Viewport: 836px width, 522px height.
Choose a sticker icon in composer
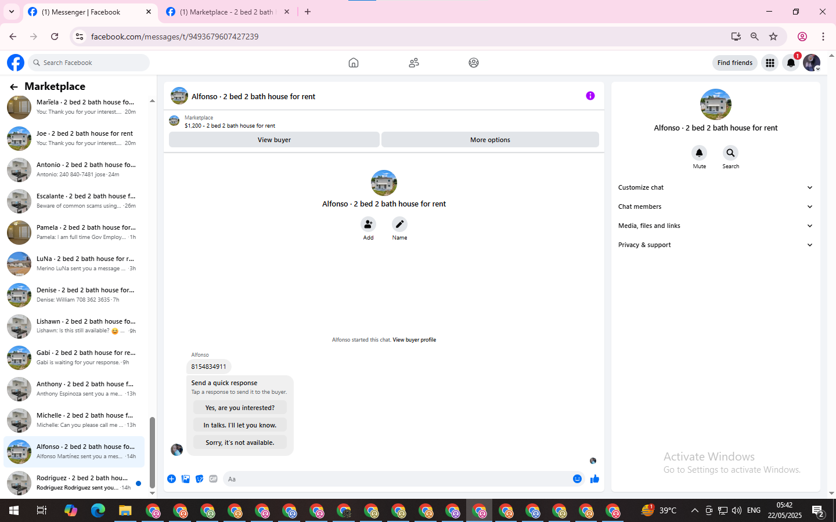pyautogui.click(x=200, y=479)
